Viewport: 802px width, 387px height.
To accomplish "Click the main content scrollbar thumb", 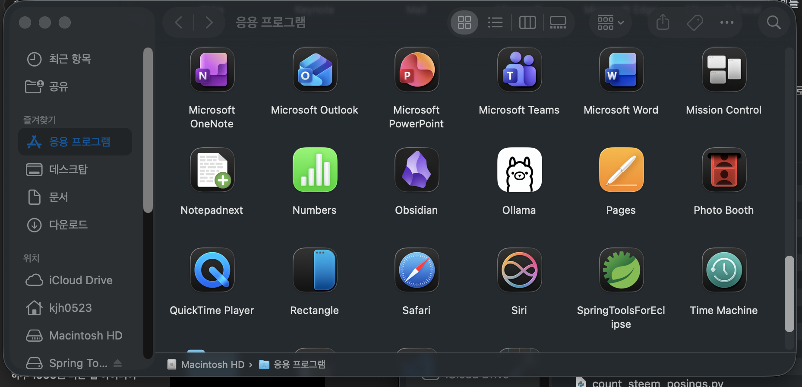I will (789, 294).
